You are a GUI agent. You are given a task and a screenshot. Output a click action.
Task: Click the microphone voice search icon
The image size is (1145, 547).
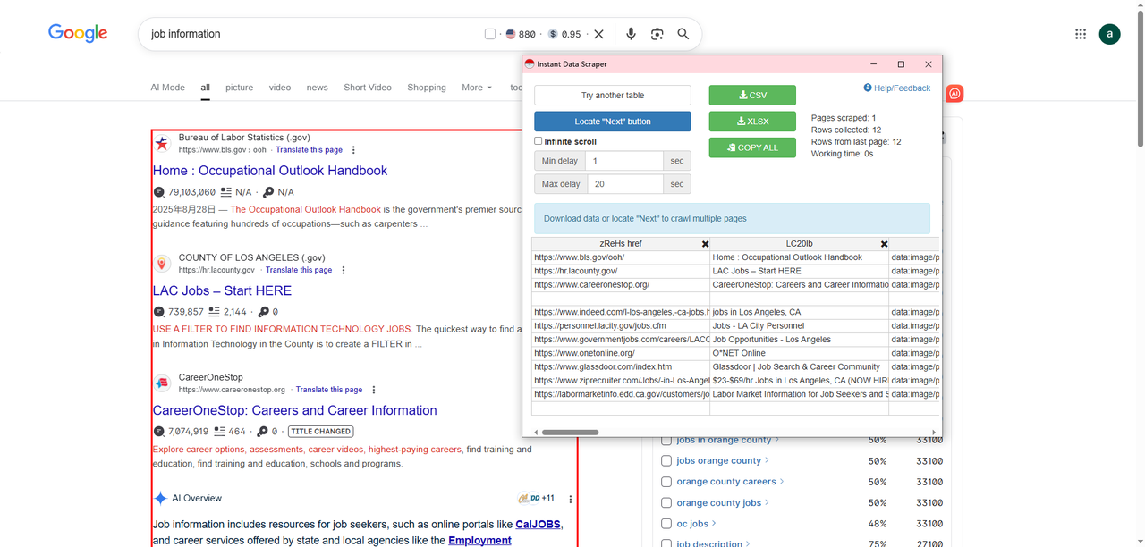631,34
